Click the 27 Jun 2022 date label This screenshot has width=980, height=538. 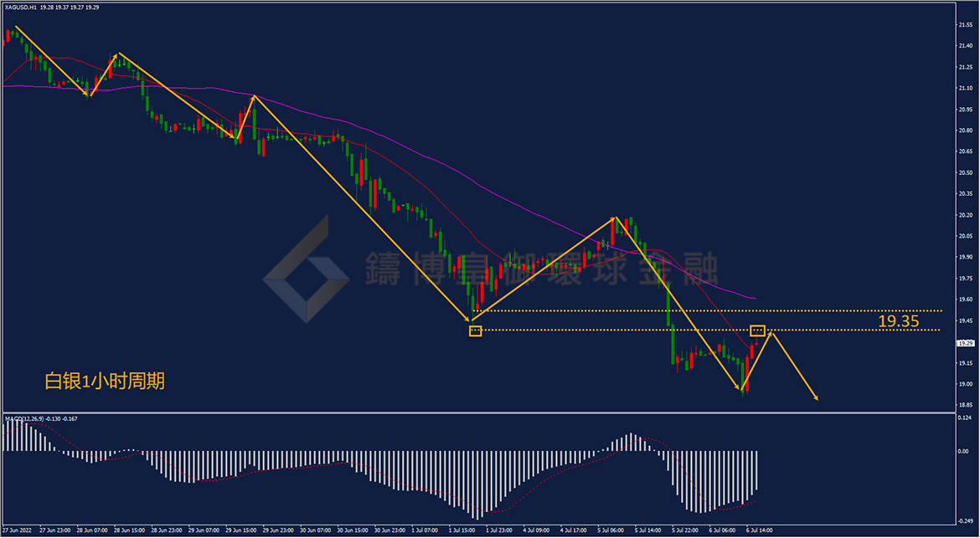point(15,530)
